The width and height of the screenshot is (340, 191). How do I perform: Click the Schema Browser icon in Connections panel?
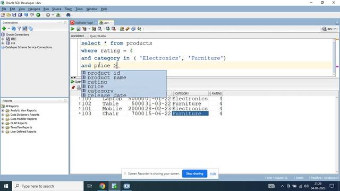tap(25, 29)
